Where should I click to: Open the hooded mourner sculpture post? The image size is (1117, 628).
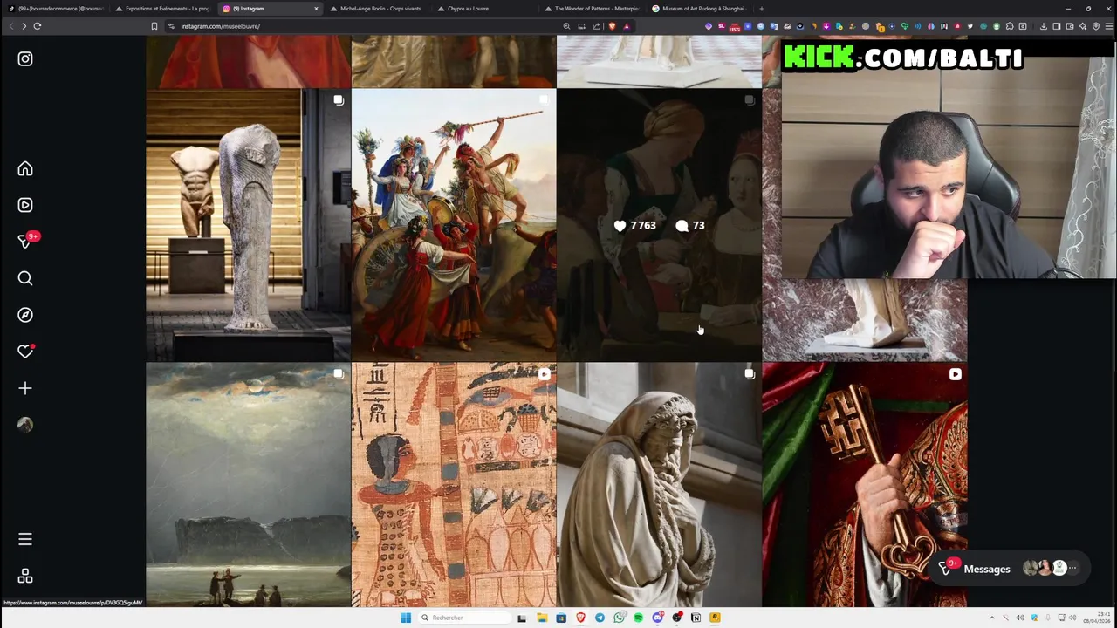click(659, 485)
